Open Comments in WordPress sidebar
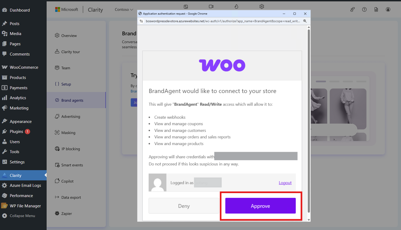The image size is (401, 230). (x=23, y=54)
